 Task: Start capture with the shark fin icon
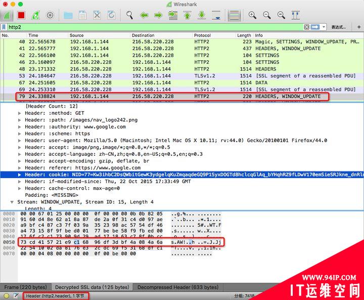7,15
